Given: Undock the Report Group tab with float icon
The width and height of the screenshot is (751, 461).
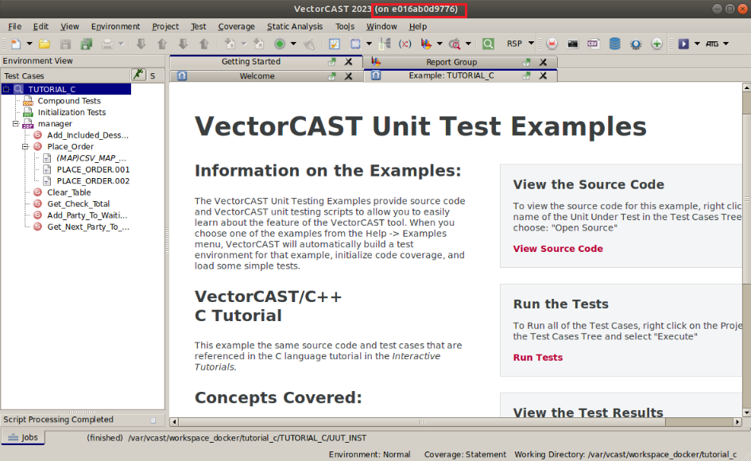Looking at the screenshot, I should pos(527,62).
